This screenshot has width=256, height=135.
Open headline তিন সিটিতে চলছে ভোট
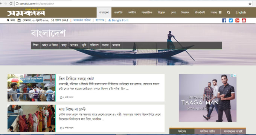76,79
